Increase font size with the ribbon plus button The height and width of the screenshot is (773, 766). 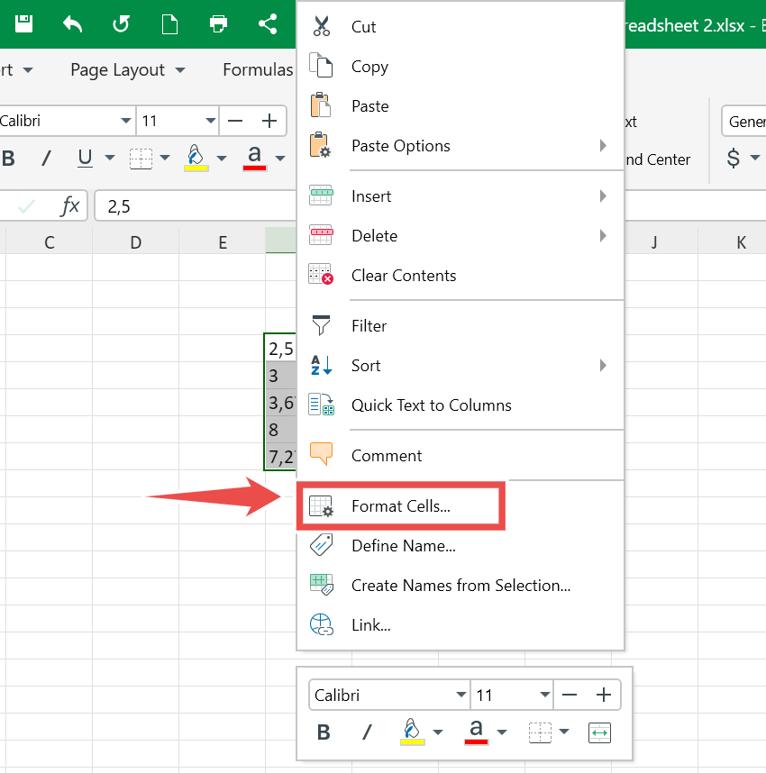(269, 121)
